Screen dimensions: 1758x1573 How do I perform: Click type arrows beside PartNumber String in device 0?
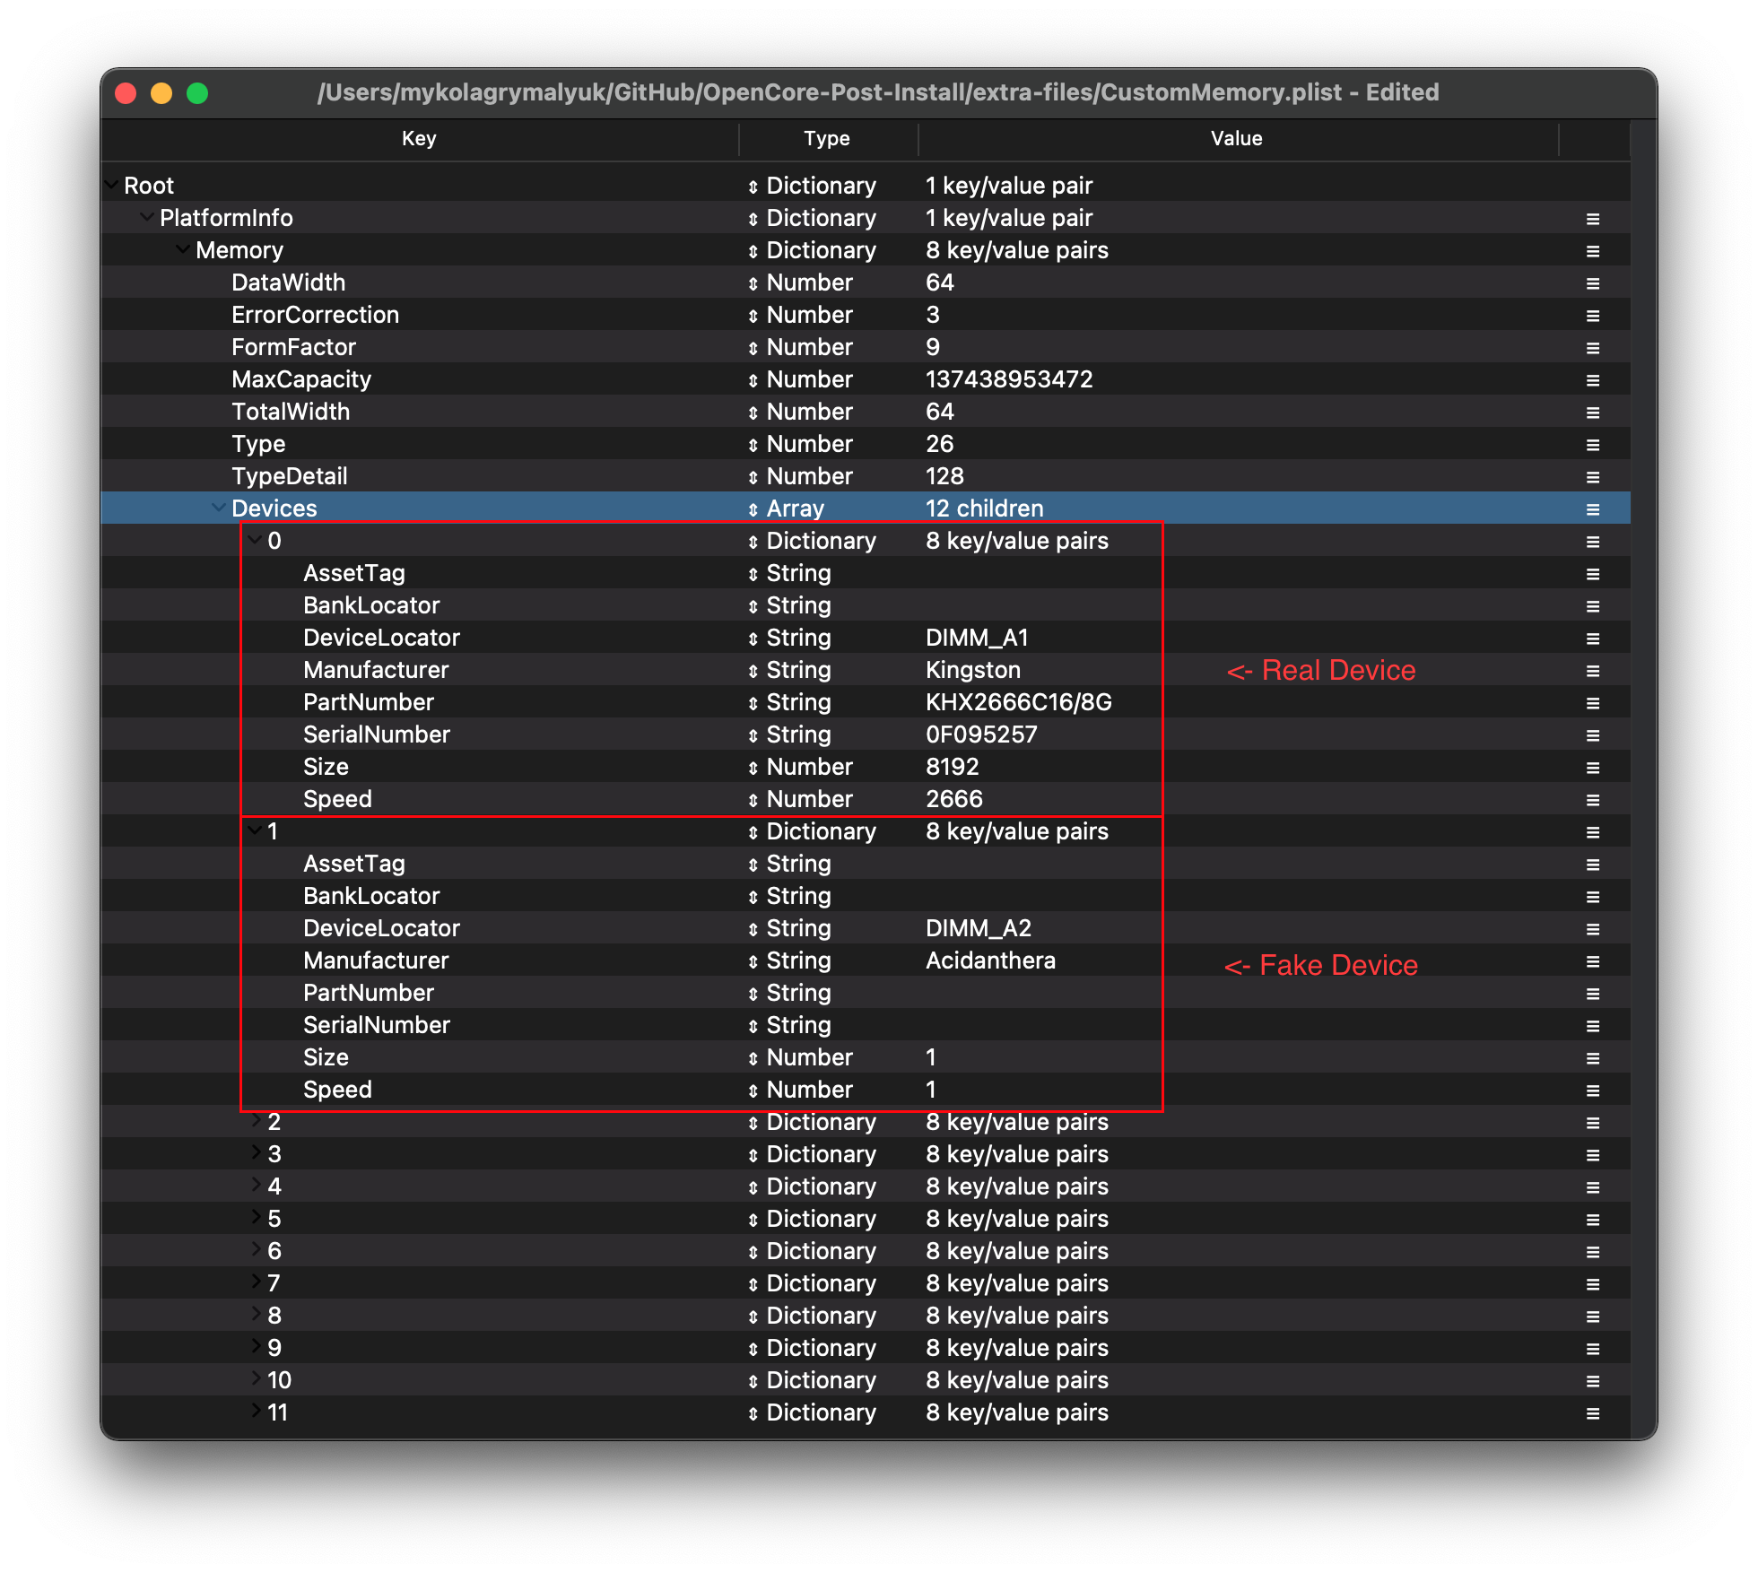coord(753,703)
